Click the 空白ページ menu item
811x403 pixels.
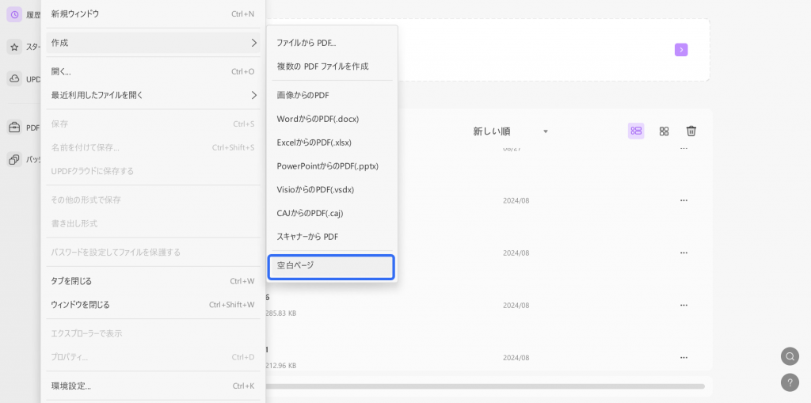pos(332,267)
